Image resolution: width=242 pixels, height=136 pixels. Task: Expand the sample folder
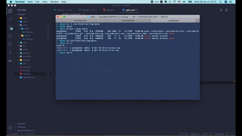(26, 53)
